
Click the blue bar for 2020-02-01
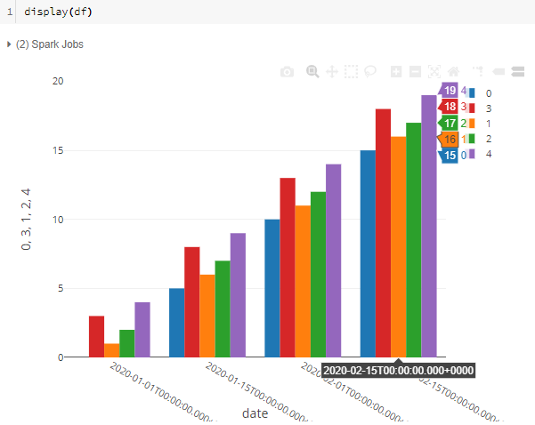click(x=272, y=288)
